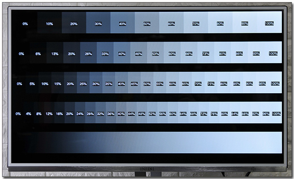
Task: Click the continuous black-to-white gradient bar
Action: [x=147, y=142]
